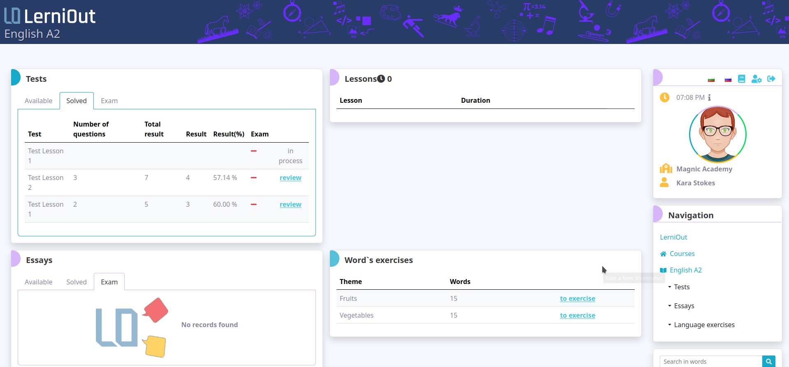The height and width of the screenshot is (367, 789).
Task: Review Test Lesson 2 results
Action: point(290,178)
